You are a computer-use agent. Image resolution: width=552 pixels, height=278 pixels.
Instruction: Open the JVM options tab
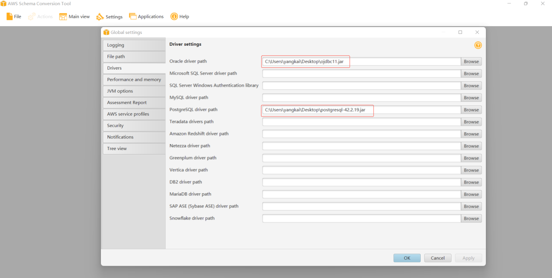[x=134, y=91]
